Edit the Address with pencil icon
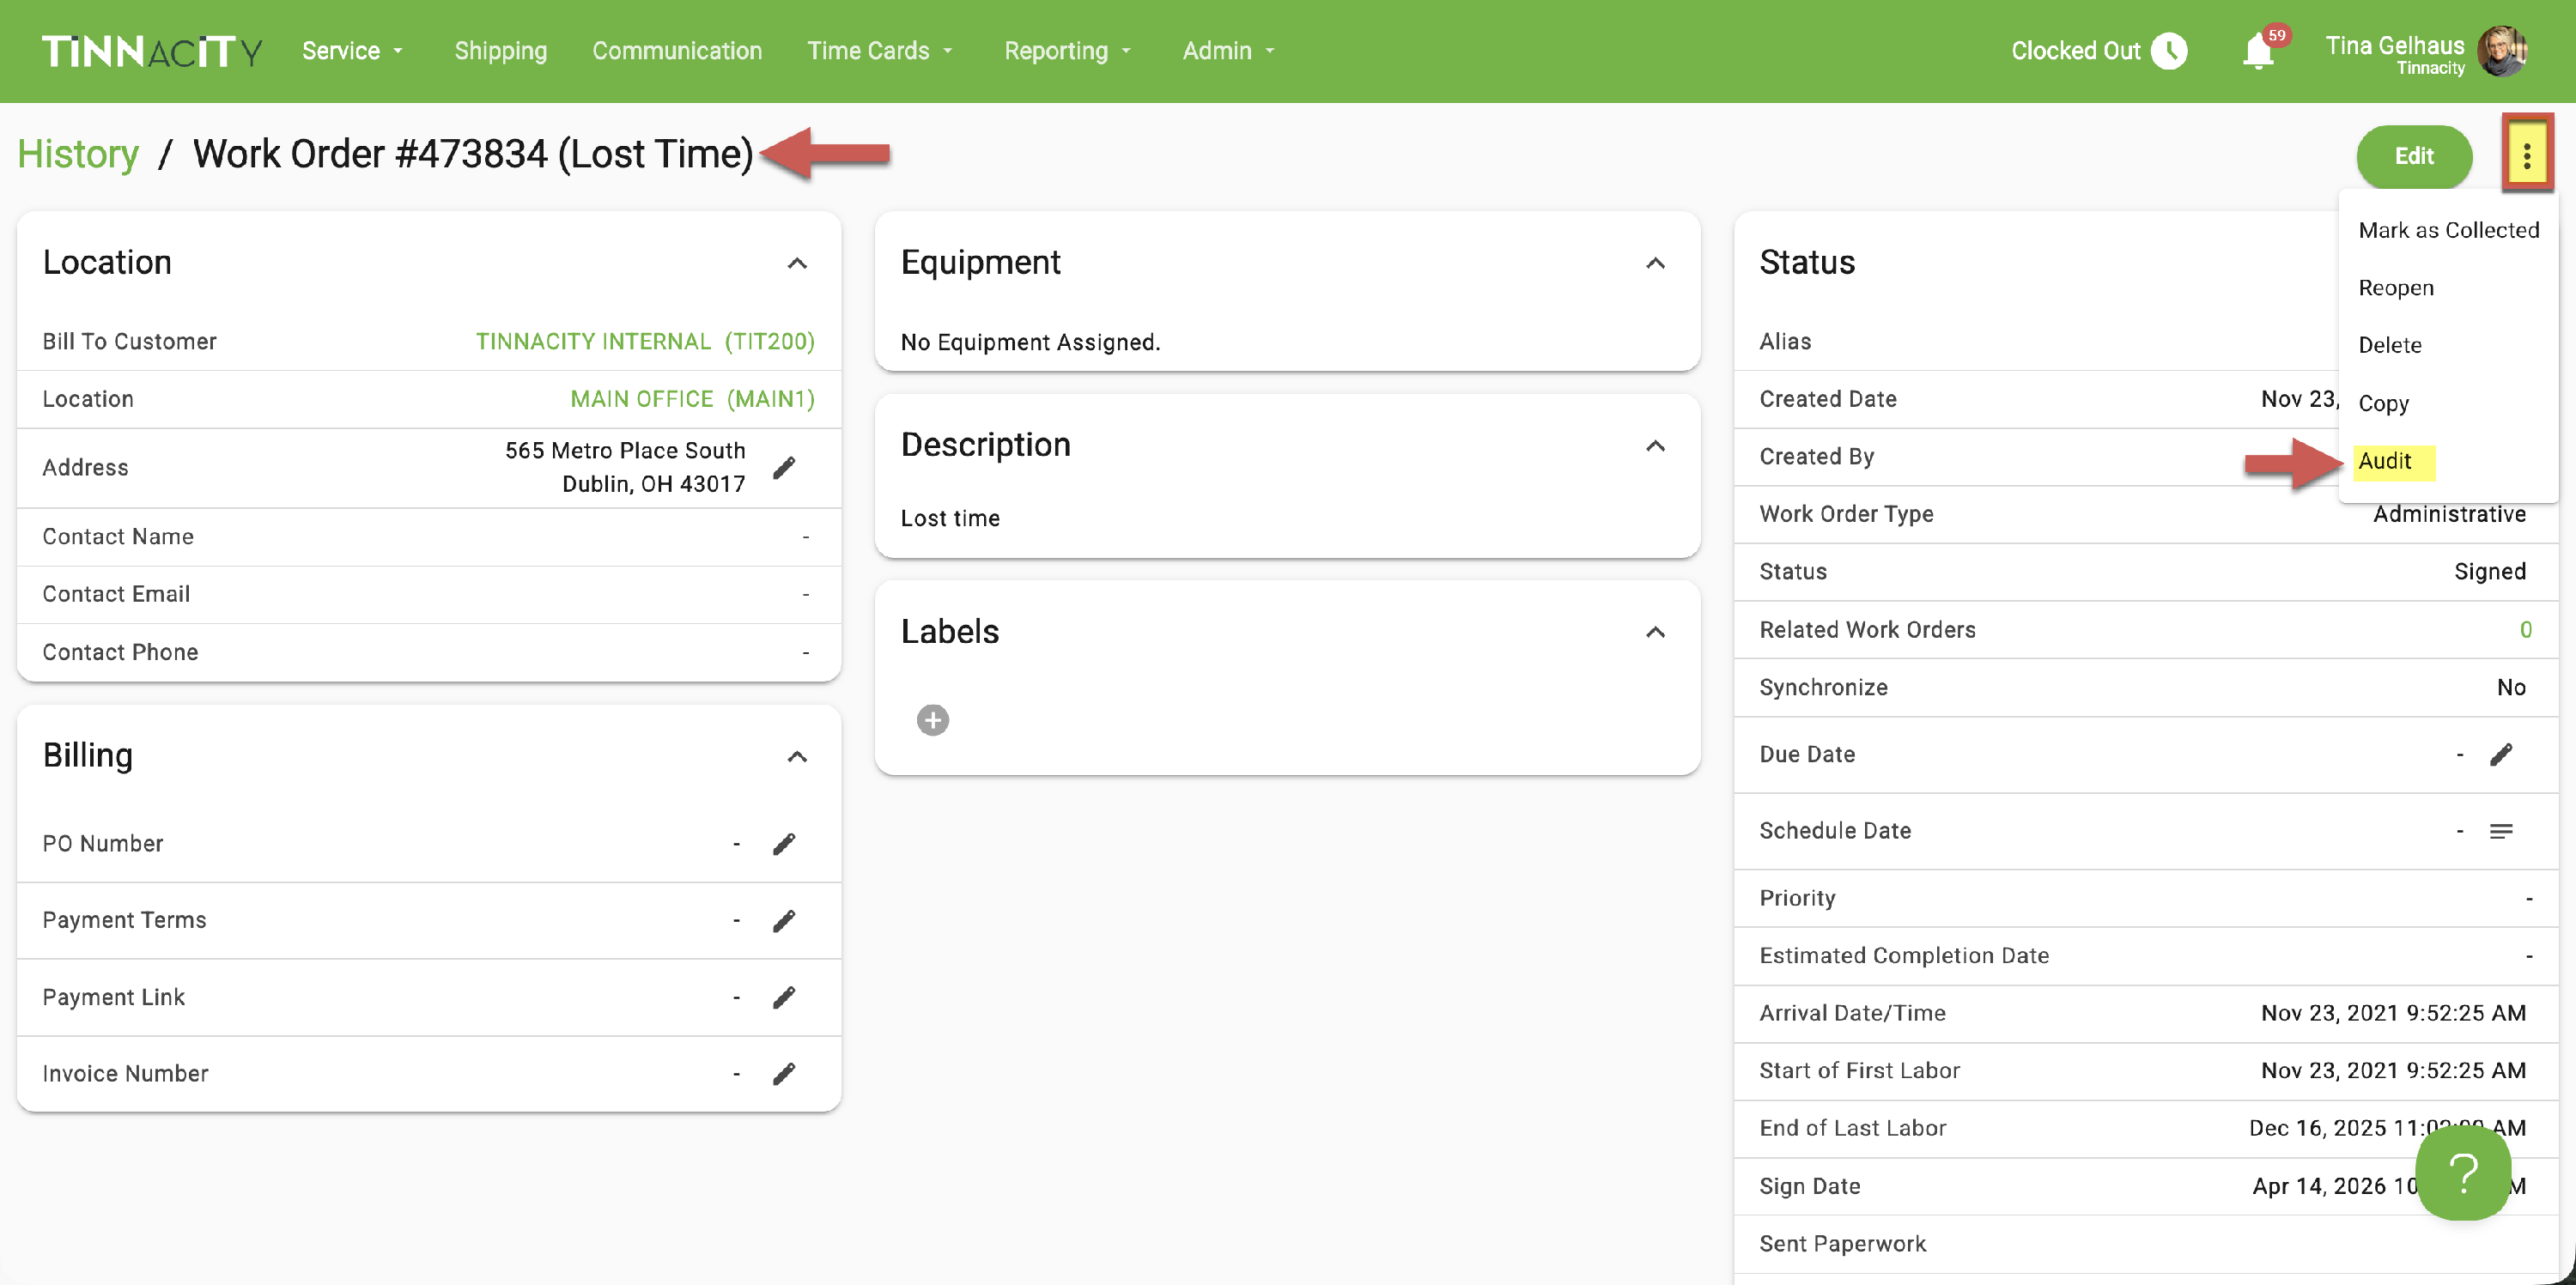Screen dimensions: 2576x1285 (784, 467)
